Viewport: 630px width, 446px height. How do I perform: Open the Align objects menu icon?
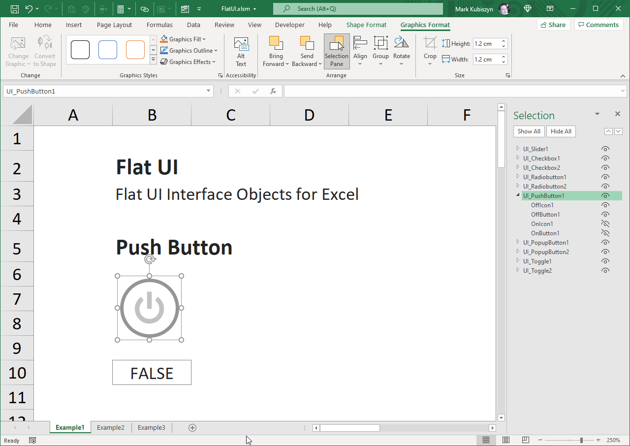pos(360,44)
